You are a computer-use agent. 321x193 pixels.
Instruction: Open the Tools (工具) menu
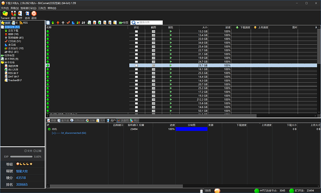(42, 8)
